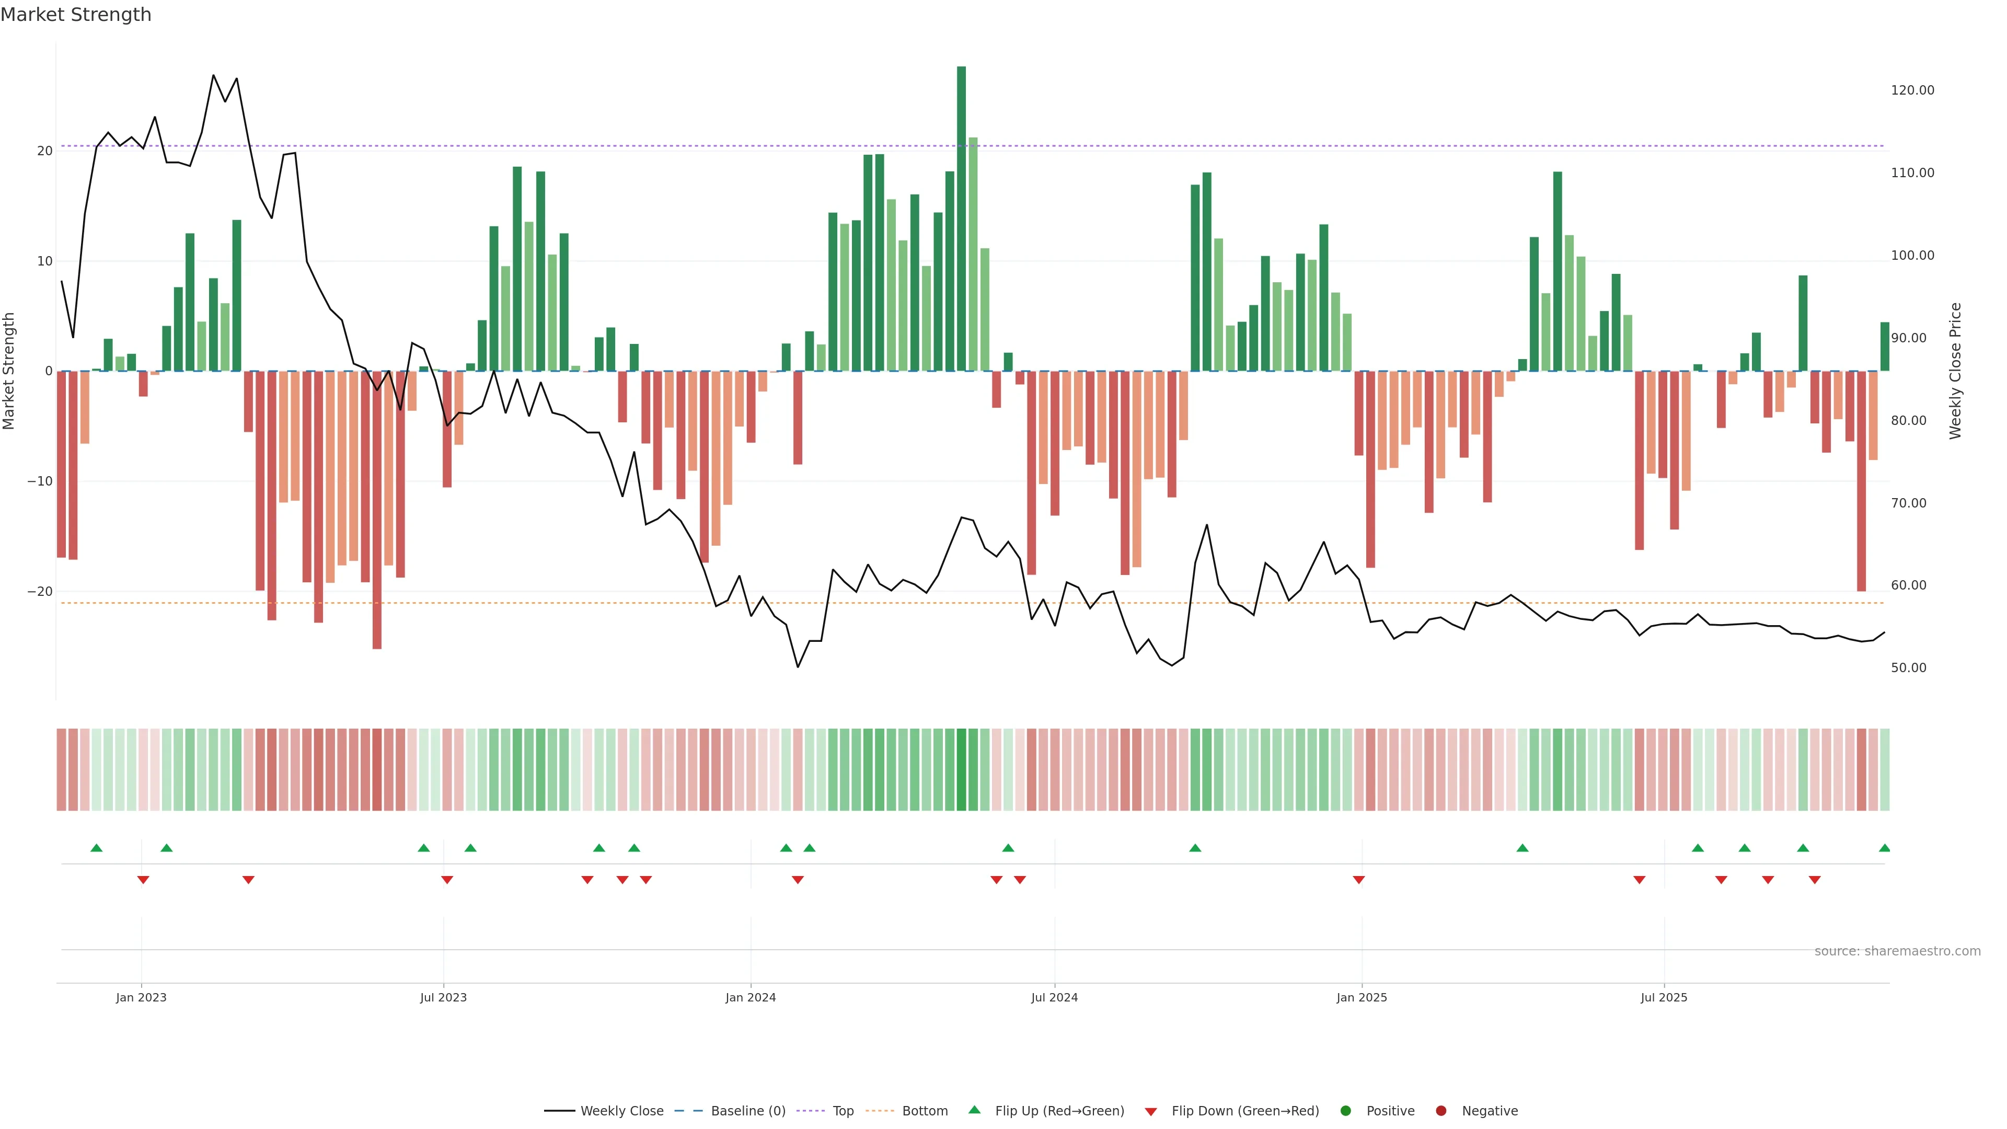Click Flip Down red triangle legend icon
Screen dimensions: 2007x1129
click(x=1151, y=1112)
